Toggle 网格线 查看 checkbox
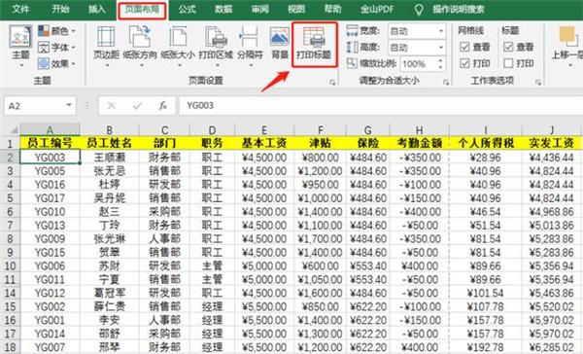 (x=464, y=47)
